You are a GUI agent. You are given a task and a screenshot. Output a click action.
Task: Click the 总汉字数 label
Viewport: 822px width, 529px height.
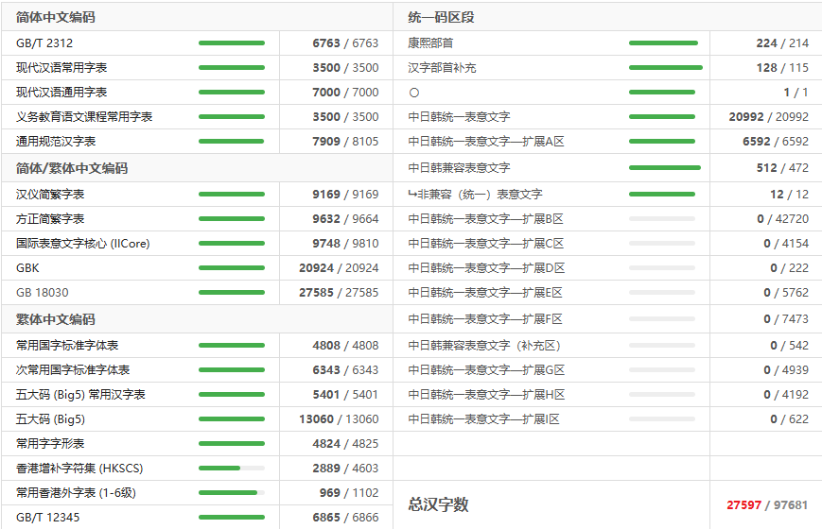click(438, 504)
